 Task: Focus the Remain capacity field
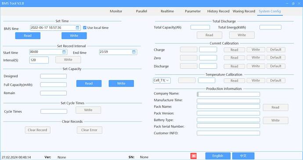(x=53, y=93)
